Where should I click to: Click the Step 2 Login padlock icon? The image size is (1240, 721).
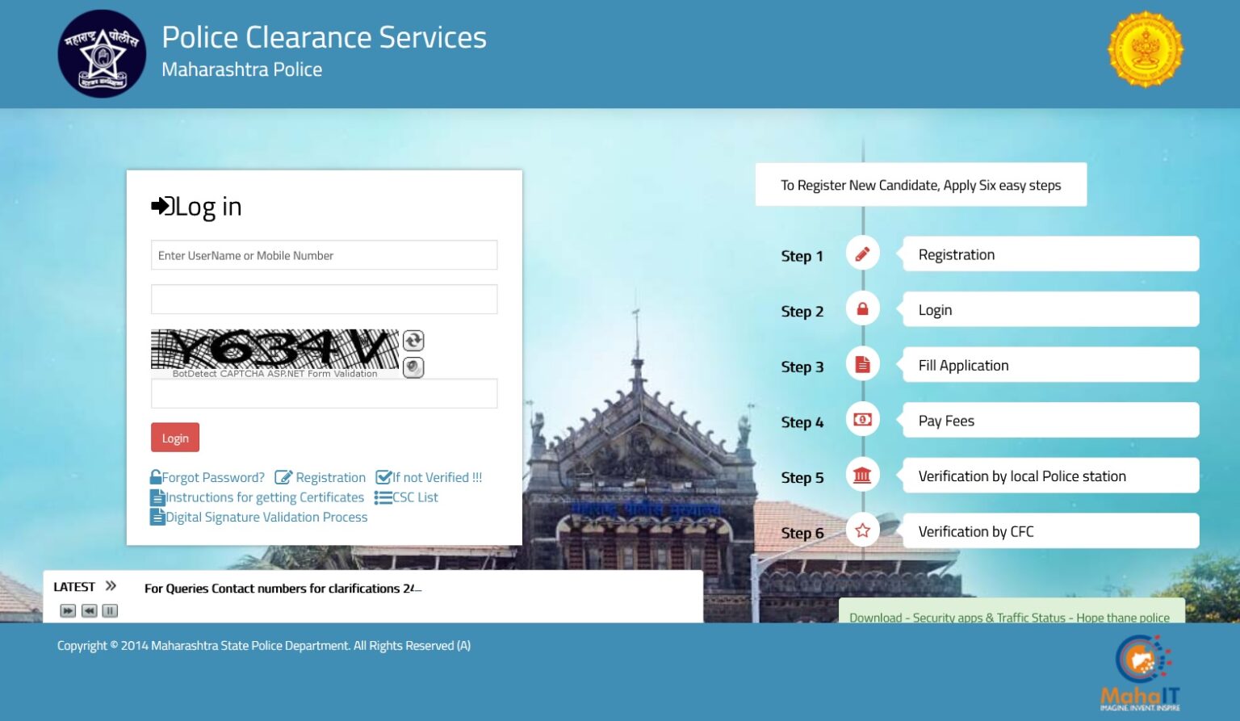861,308
